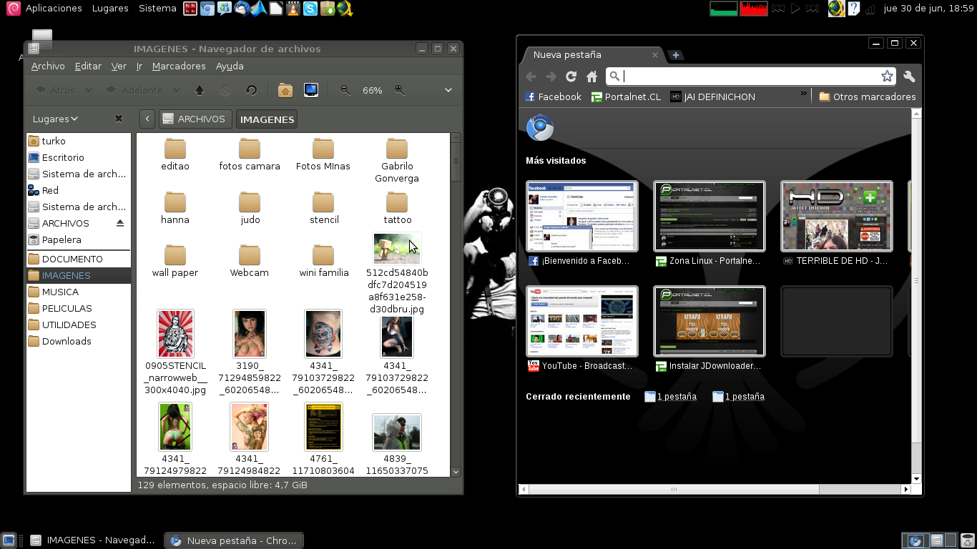Open the MATLAB launcher in top panel
The height and width of the screenshot is (549, 977).
pos(259,9)
